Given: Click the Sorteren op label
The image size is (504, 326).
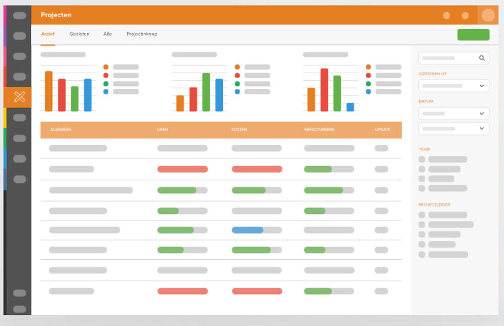Looking at the screenshot, I should (432, 74).
